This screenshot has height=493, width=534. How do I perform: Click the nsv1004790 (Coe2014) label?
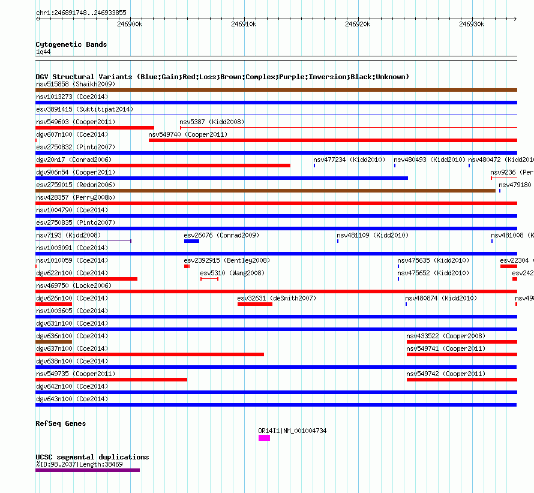[x=72, y=210]
